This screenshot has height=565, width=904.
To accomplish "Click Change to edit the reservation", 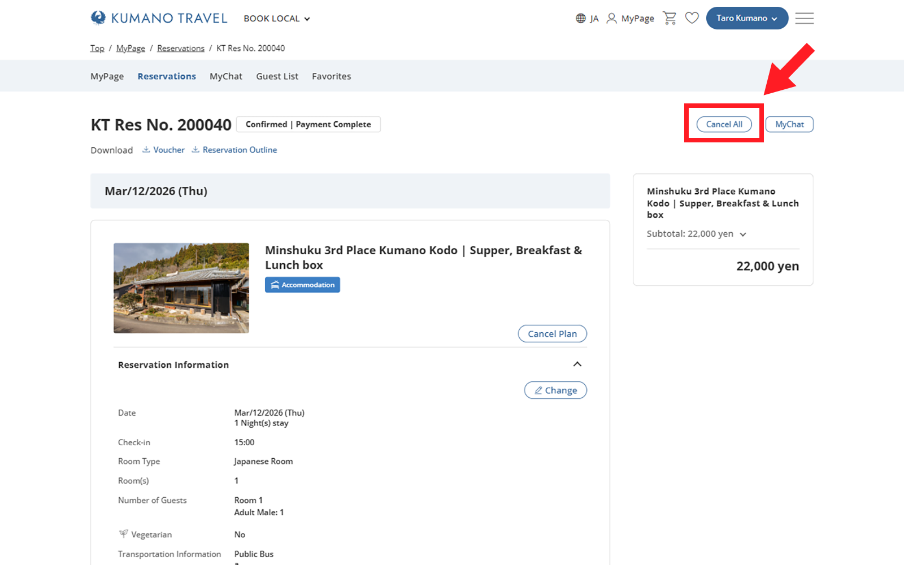I will click(555, 390).
